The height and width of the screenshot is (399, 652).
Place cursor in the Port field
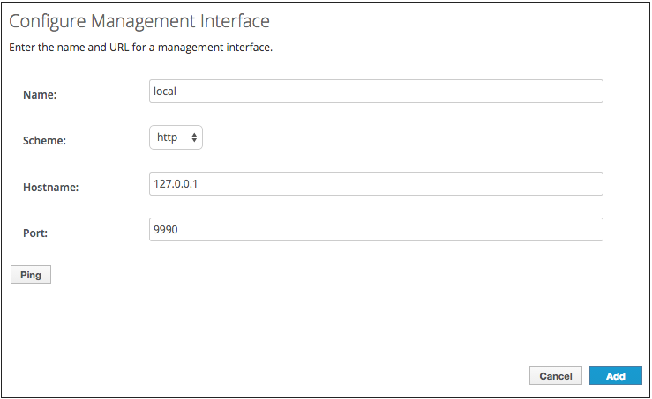(x=376, y=229)
